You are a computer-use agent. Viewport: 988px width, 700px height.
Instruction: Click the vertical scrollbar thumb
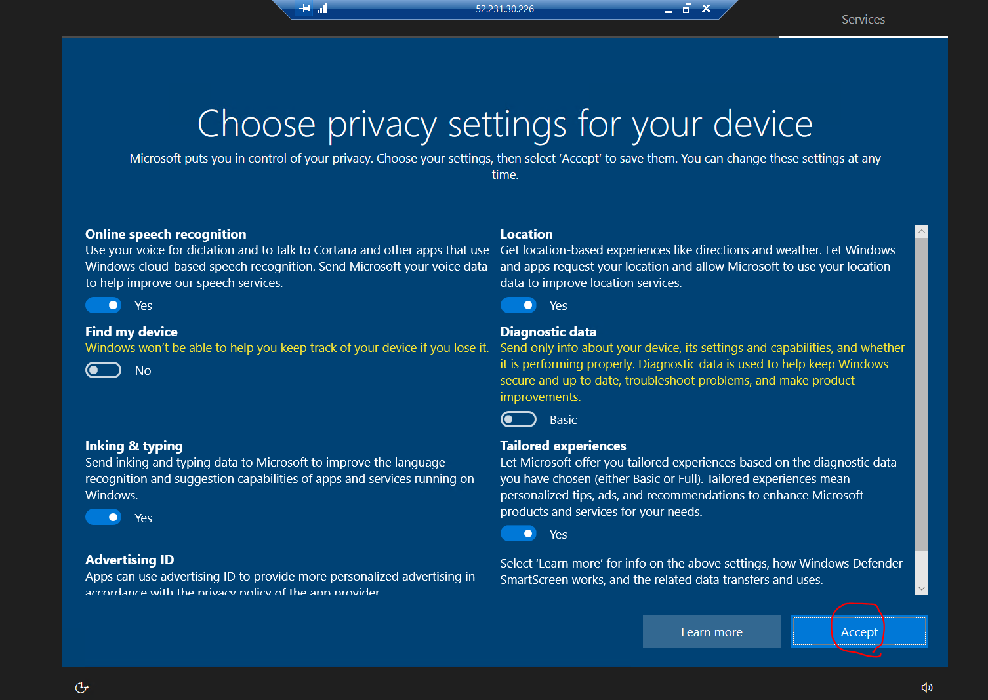pyautogui.click(x=922, y=394)
